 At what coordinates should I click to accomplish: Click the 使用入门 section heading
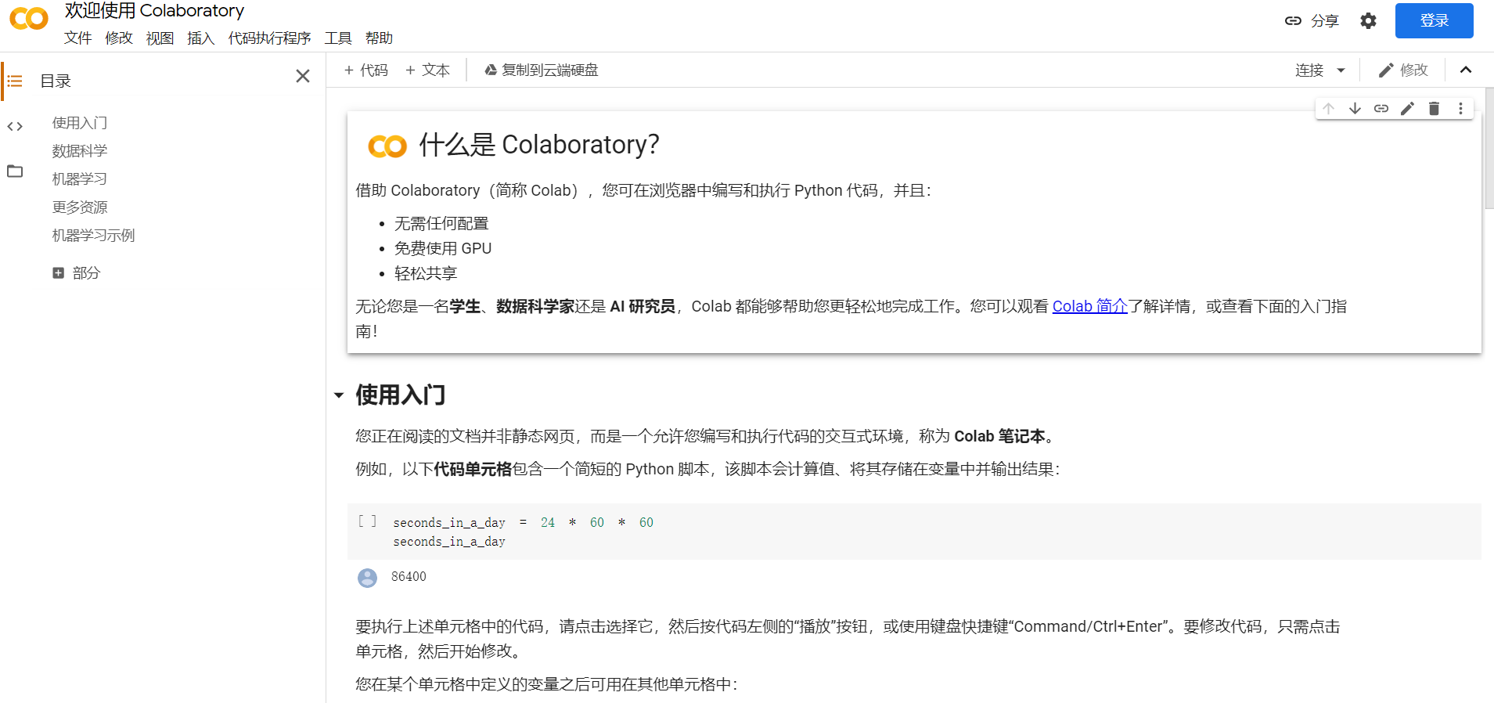[401, 395]
